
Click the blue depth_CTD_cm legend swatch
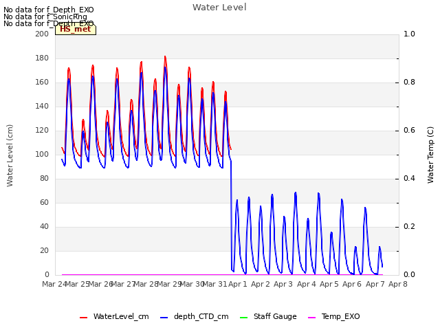click(164, 318)
